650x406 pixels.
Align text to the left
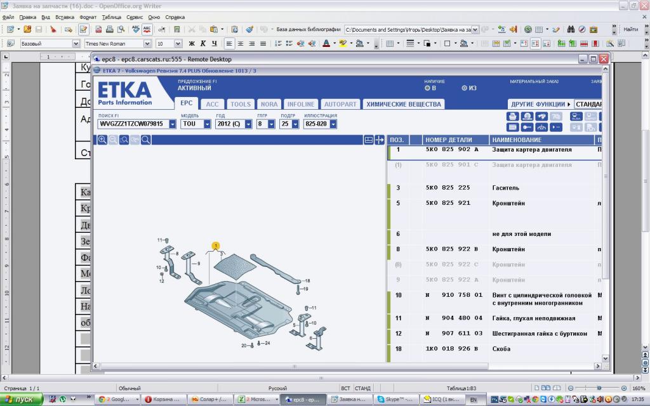229,44
